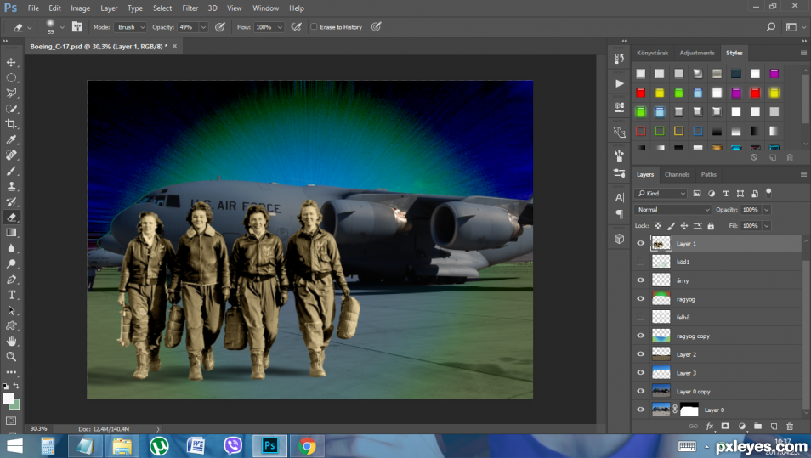Screen dimensions: 811x458
Task: Select the Crop tool
Action: click(11, 124)
